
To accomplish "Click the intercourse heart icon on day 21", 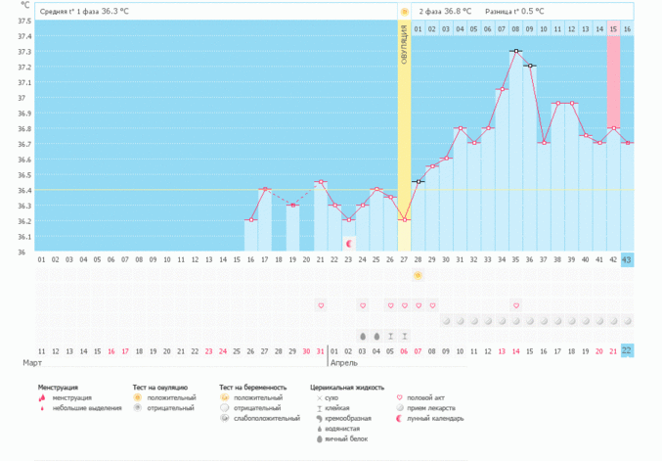I will (321, 305).
